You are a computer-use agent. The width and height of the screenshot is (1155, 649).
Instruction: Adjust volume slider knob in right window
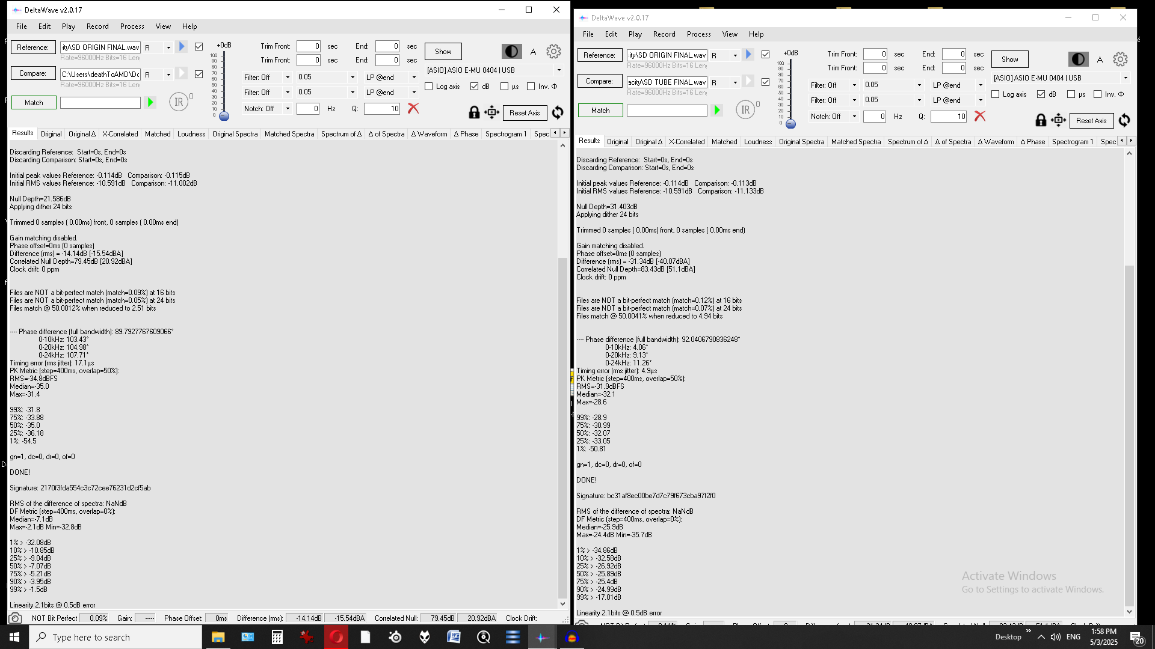[x=790, y=124]
